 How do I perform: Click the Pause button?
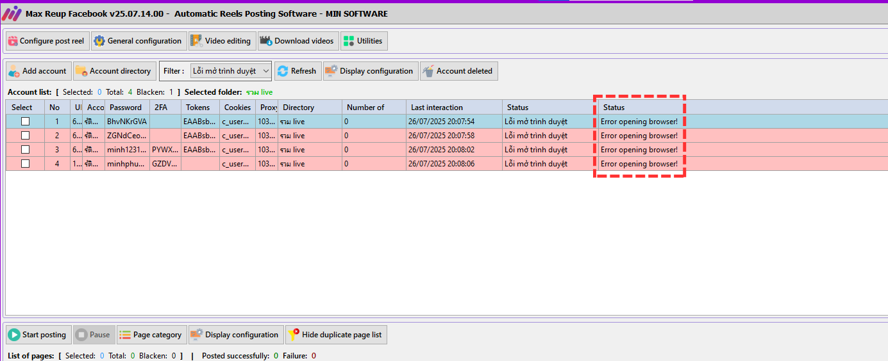94,335
